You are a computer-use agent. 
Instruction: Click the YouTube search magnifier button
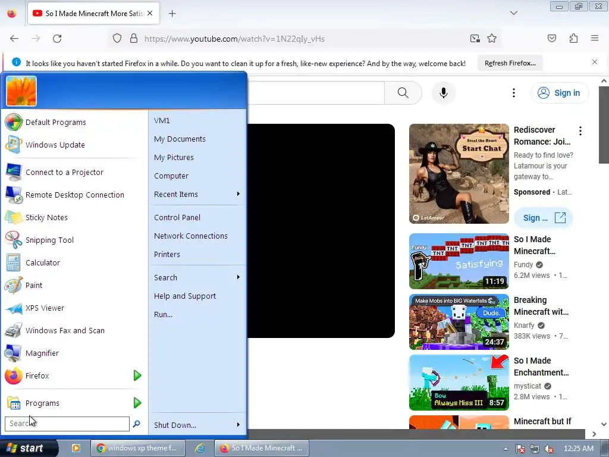pos(403,93)
